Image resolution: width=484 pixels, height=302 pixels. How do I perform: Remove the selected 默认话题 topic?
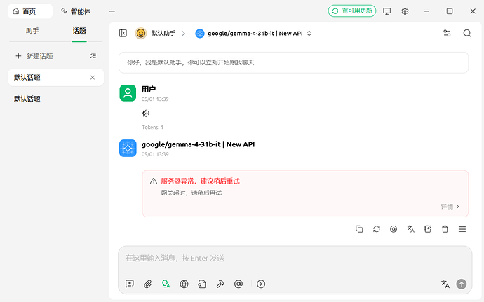[93, 78]
